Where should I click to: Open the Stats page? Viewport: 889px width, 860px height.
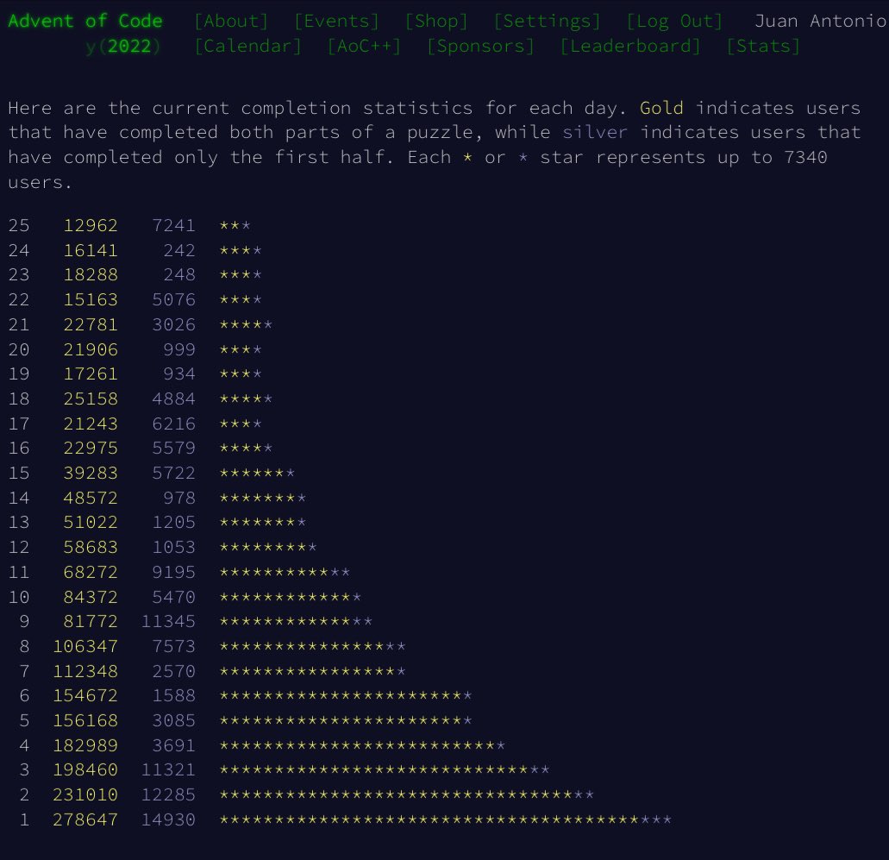click(763, 46)
